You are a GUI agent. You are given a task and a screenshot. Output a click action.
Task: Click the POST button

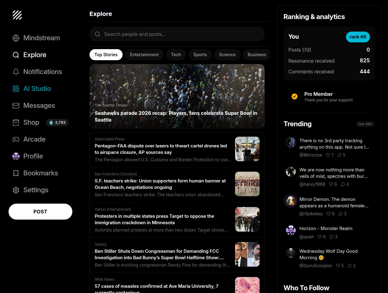click(x=40, y=212)
